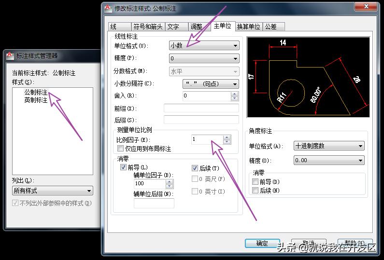Expand the linear 精度 dropdown showing 0
The image size is (384, 260).
coord(204,58)
